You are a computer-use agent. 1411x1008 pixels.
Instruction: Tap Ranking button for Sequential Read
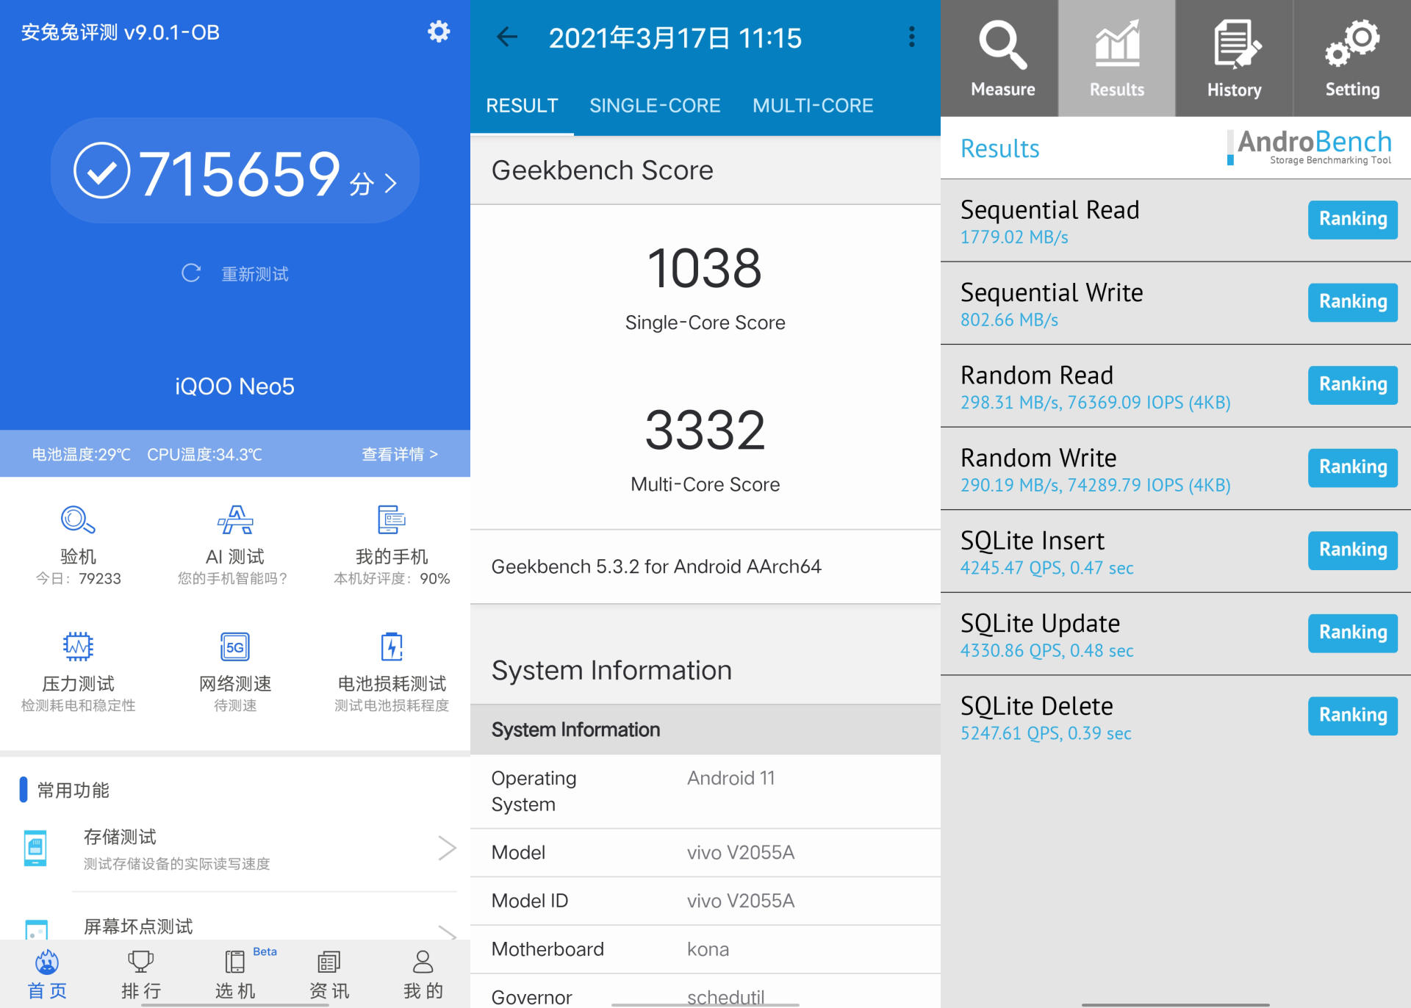(1353, 219)
